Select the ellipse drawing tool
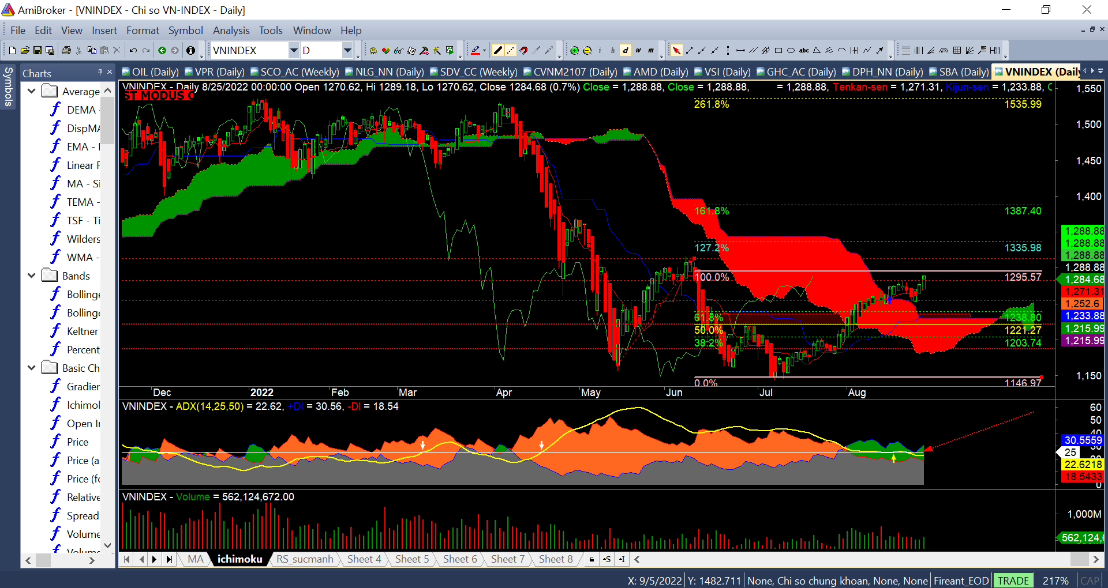 pyautogui.click(x=791, y=51)
